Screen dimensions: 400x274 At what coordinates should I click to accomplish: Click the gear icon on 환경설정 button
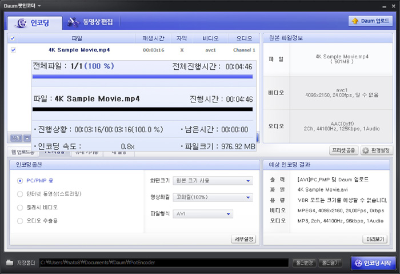coord(365,150)
